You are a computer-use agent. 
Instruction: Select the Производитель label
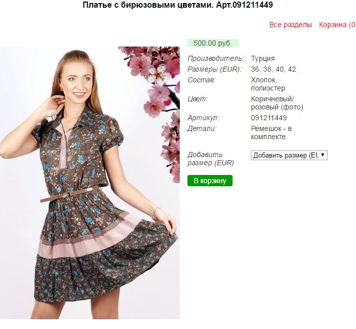click(216, 58)
